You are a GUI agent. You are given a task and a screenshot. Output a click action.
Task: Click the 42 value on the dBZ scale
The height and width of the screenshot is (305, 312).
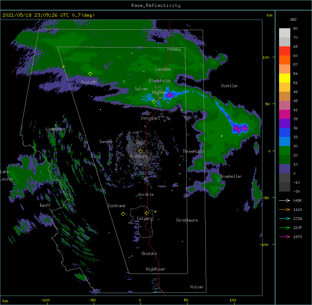pos(295,110)
